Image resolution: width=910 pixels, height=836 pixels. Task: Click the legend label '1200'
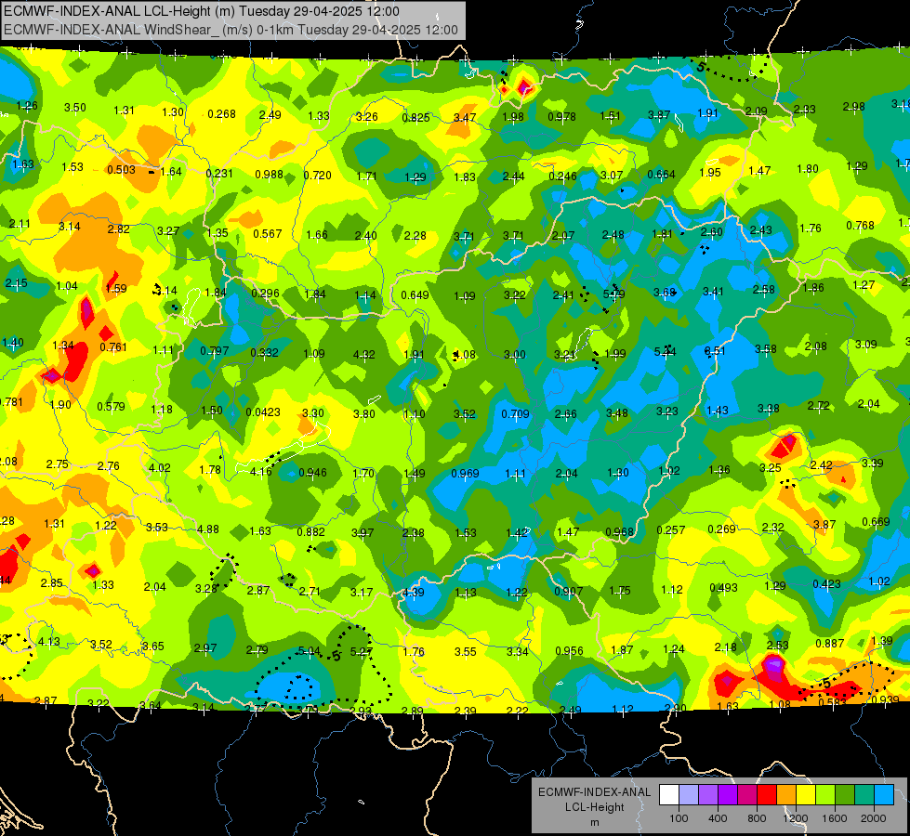pos(796,818)
